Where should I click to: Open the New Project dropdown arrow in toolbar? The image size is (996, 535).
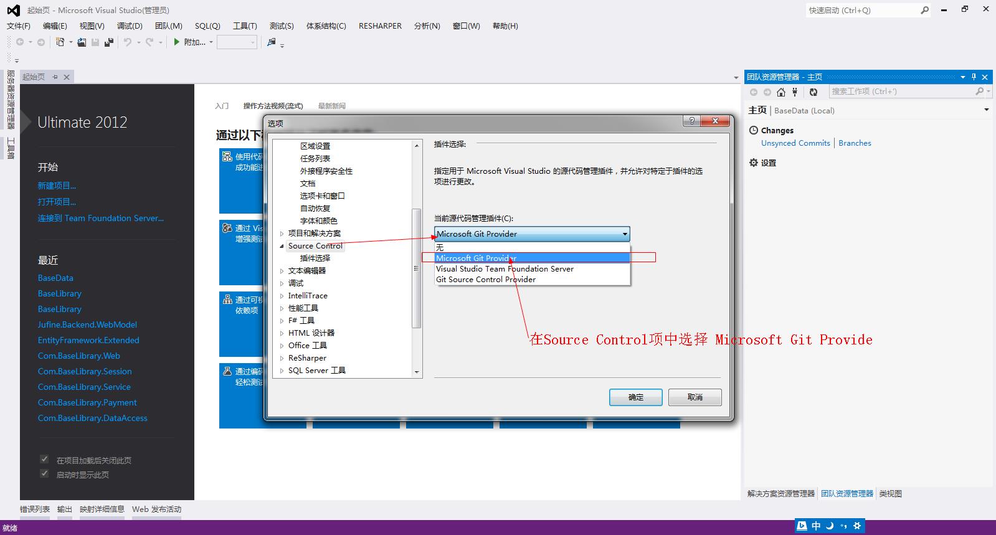click(x=70, y=42)
